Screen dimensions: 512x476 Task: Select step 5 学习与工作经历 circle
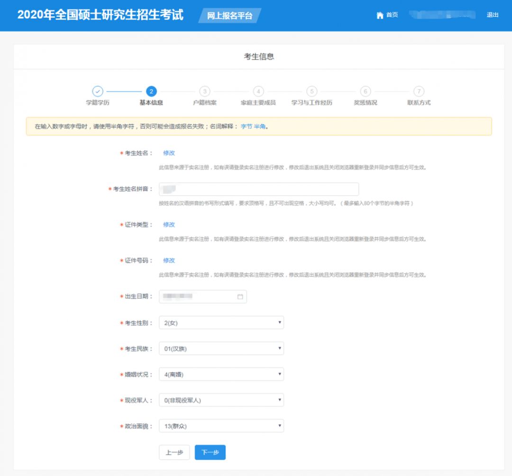pyautogui.click(x=312, y=91)
